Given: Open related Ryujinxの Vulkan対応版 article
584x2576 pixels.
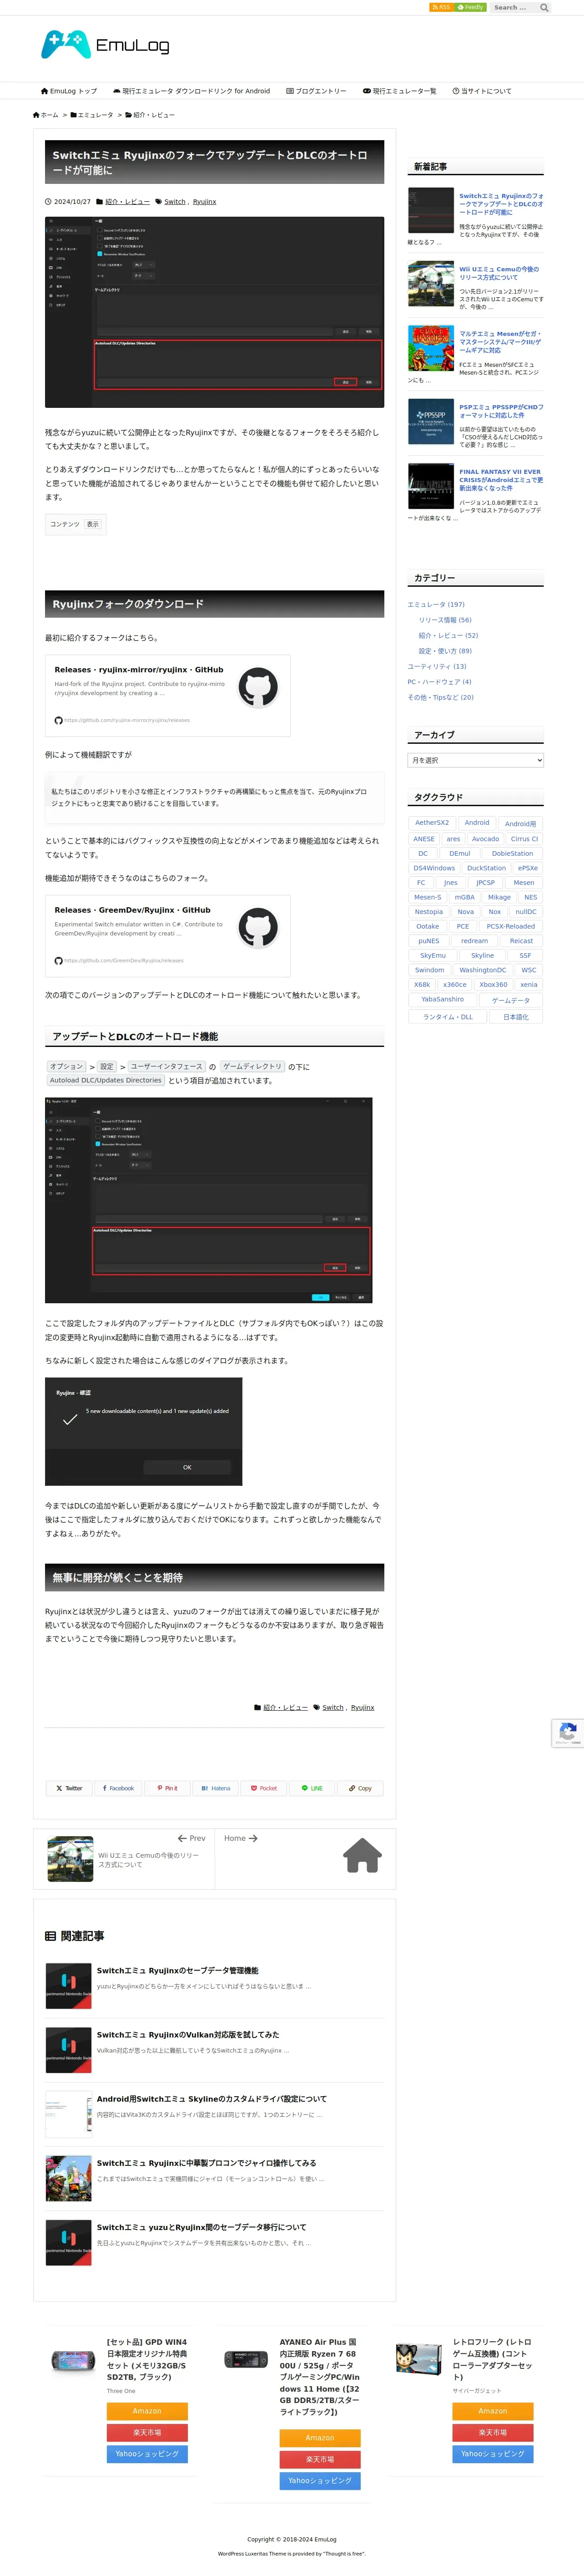Looking at the screenshot, I should click(x=188, y=2035).
